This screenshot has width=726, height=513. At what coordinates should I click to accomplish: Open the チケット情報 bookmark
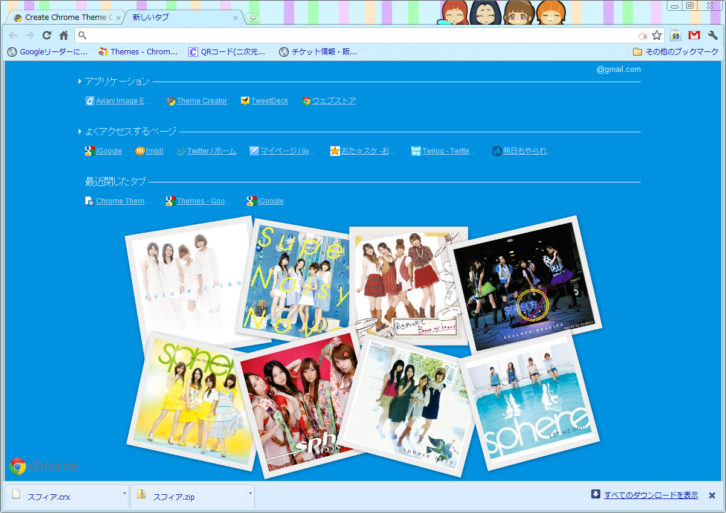[x=318, y=52]
